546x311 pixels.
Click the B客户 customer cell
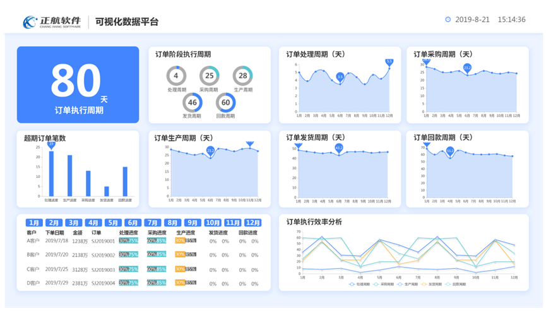33,255
